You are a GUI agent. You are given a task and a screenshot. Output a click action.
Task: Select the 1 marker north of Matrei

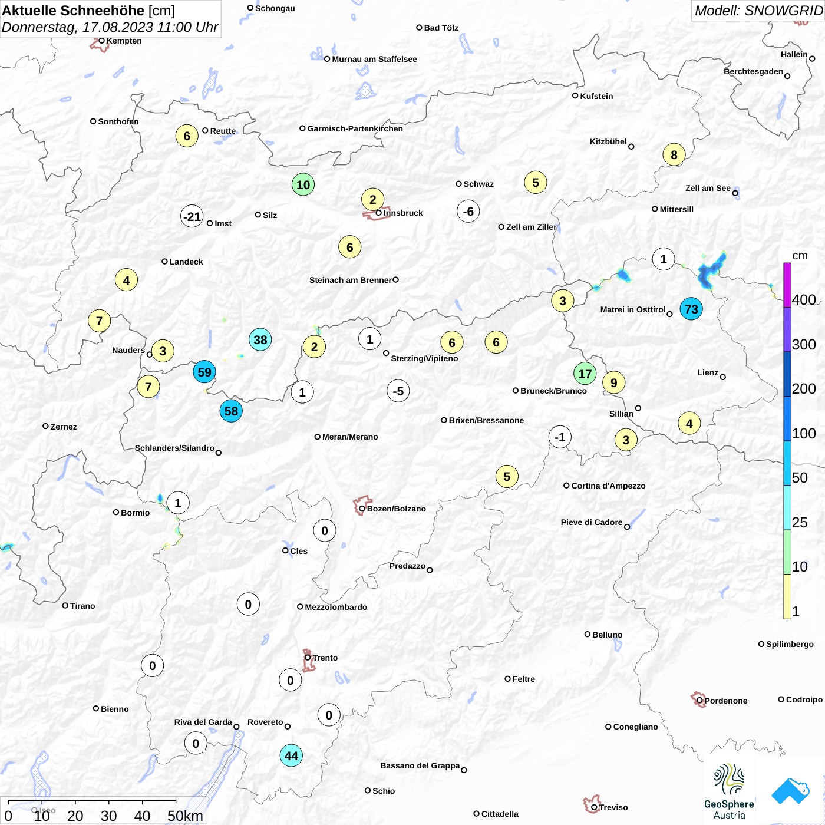click(664, 259)
